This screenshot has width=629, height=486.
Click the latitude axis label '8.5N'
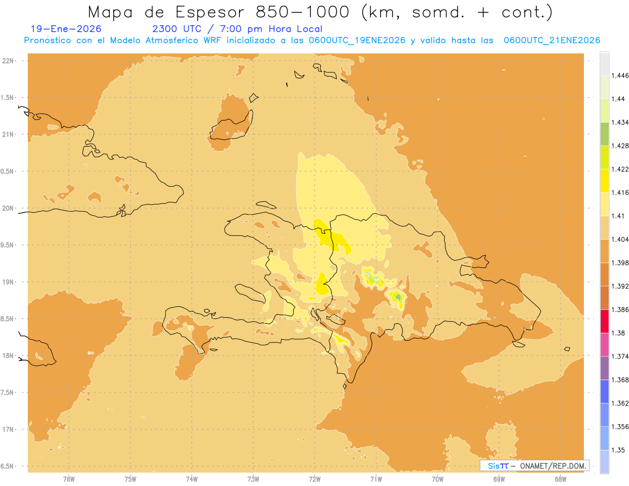[x=7, y=319]
